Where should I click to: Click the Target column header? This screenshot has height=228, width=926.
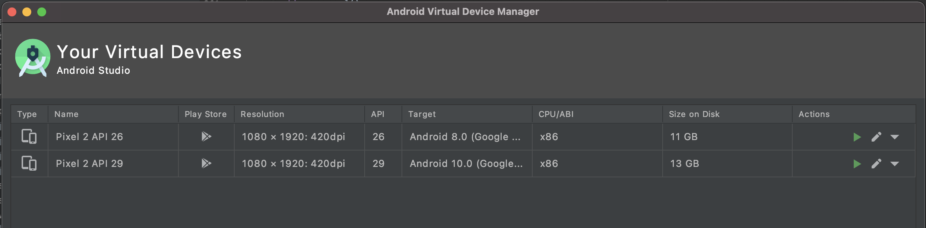click(422, 114)
